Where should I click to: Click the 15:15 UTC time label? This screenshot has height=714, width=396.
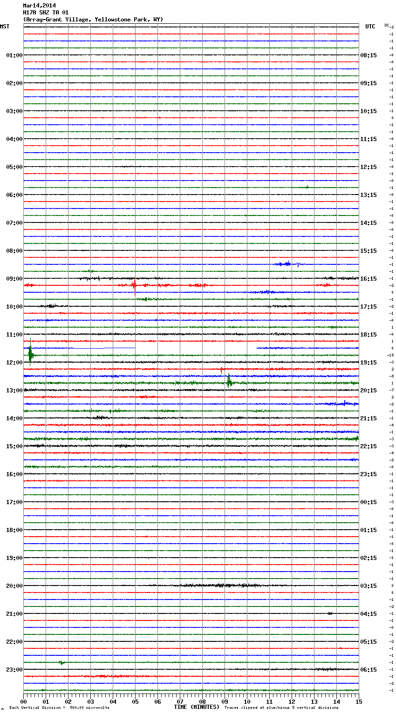tap(369, 251)
